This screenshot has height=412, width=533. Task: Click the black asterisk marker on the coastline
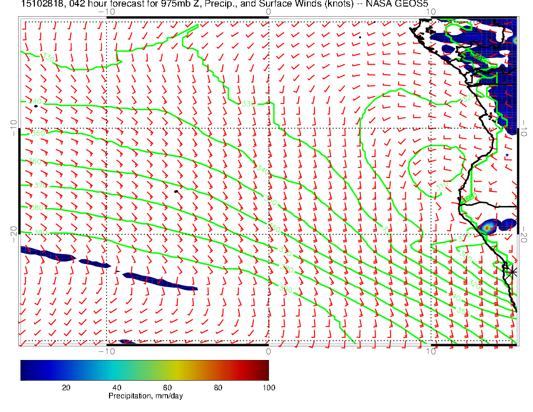(512, 272)
